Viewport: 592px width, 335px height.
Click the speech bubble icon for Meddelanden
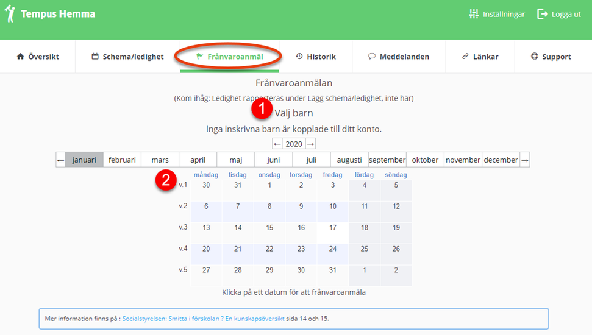[372, 56]
